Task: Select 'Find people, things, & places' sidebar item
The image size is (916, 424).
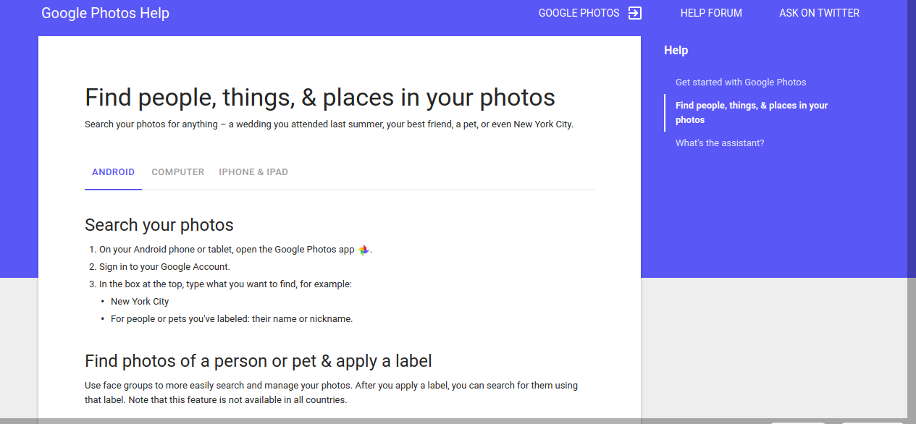Action: 752,113
